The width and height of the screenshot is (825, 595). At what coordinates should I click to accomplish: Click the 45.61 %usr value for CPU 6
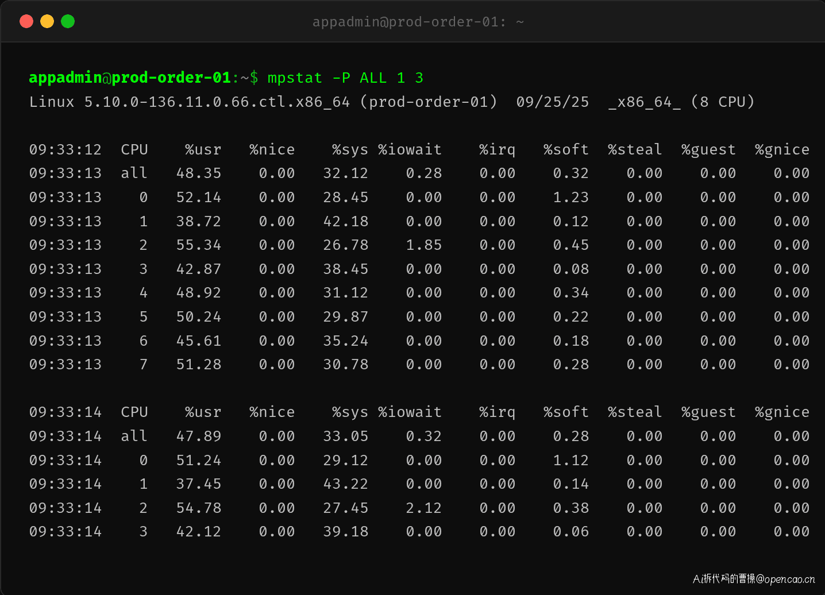point(198,341)
